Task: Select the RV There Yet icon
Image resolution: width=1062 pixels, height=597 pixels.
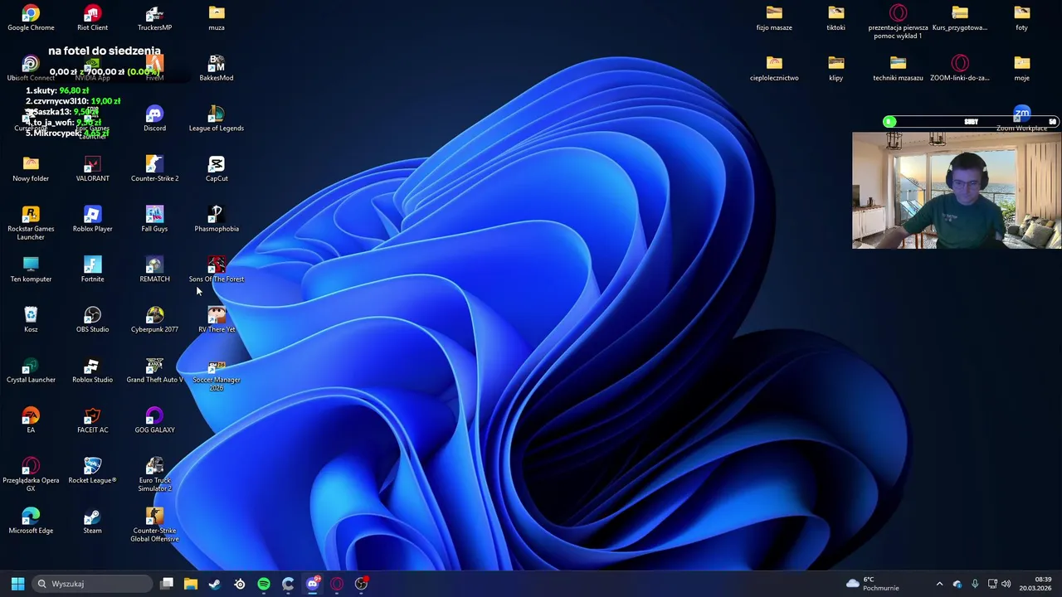Action: [x=217, y=320]
